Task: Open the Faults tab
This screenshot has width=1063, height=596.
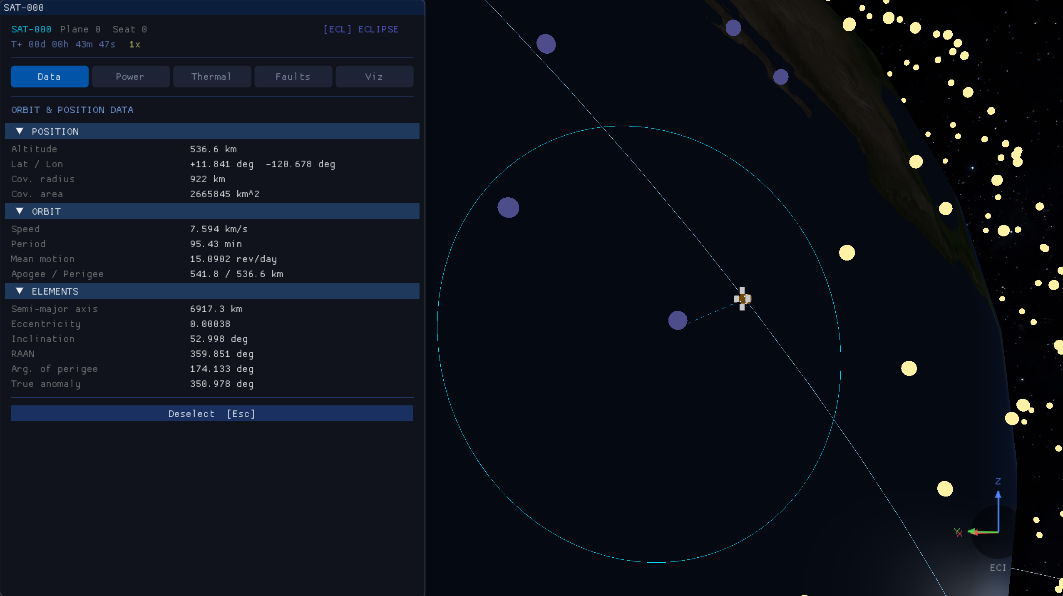Action: coord(293,77)
